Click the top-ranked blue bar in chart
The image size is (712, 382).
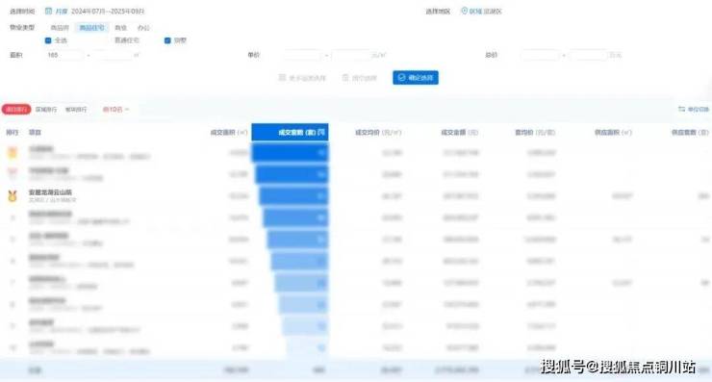click(291, 153)
